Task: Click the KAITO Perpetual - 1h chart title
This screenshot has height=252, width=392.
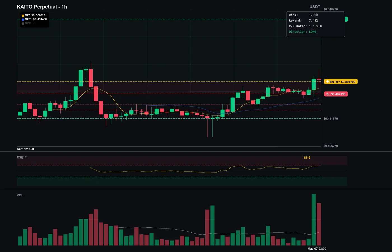Action: [42, 7]
